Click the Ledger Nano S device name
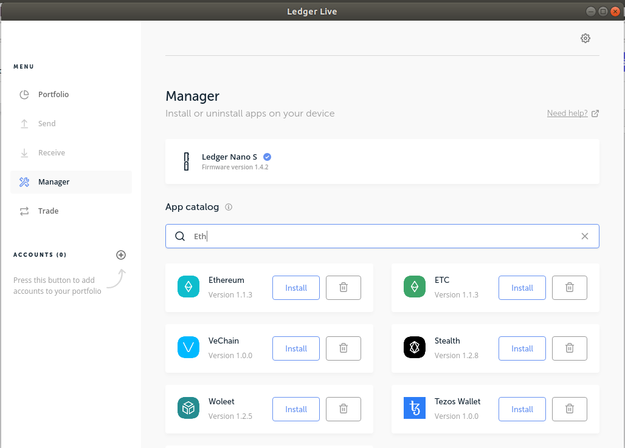The image size is (625, 448). [x=229, y=157]
